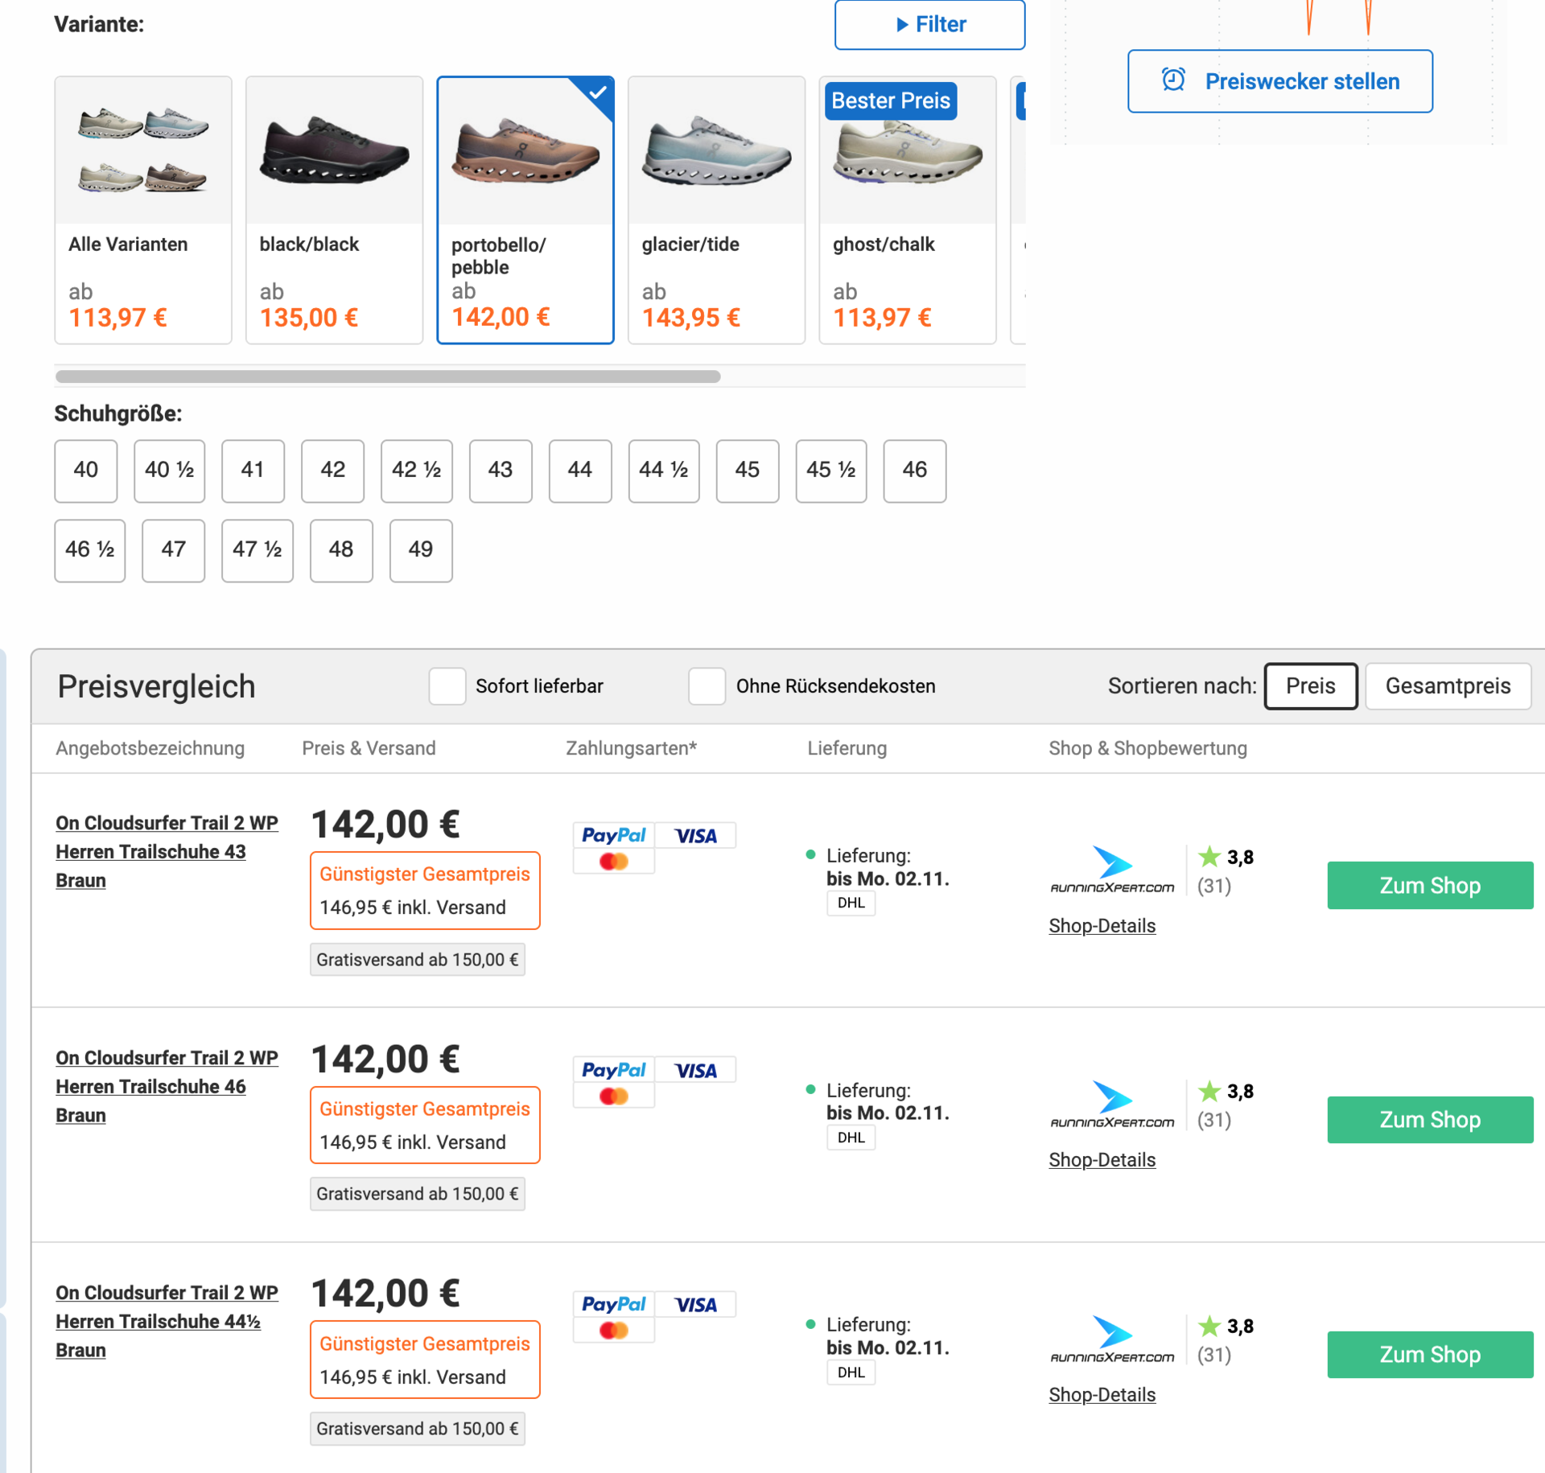1545x1473 pixels.
Task: Click the PayPal icon in the size 46 offer
Action: click(614, 1070)
